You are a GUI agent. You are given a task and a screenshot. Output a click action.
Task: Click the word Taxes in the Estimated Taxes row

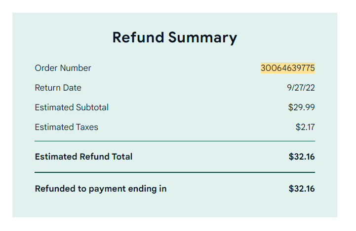point(87,127)
